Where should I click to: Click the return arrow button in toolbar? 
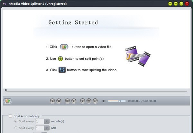95,101
